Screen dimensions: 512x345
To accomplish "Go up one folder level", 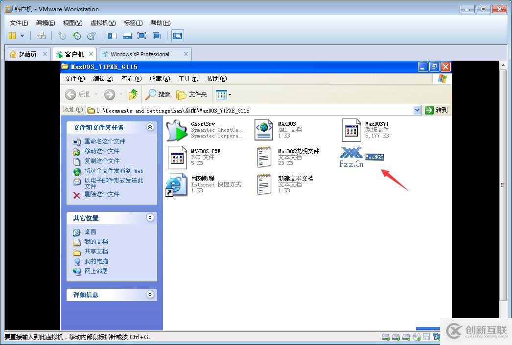I will point(133,94).
